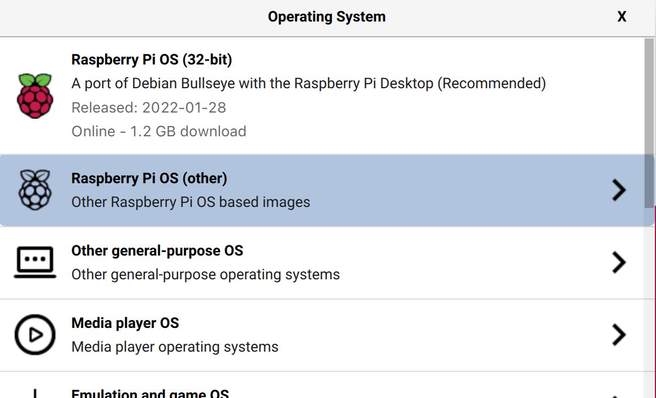
Task: Click the 'Operating System' dialog heading
Action: [x=327, y=17]
